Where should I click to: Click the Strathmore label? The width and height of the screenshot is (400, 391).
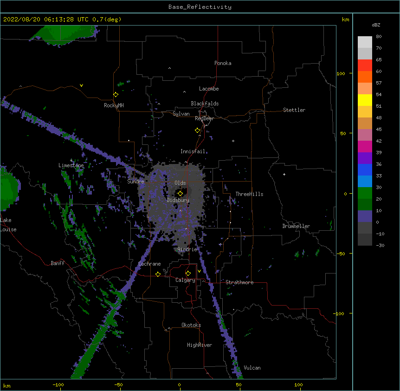pos(239,282)
